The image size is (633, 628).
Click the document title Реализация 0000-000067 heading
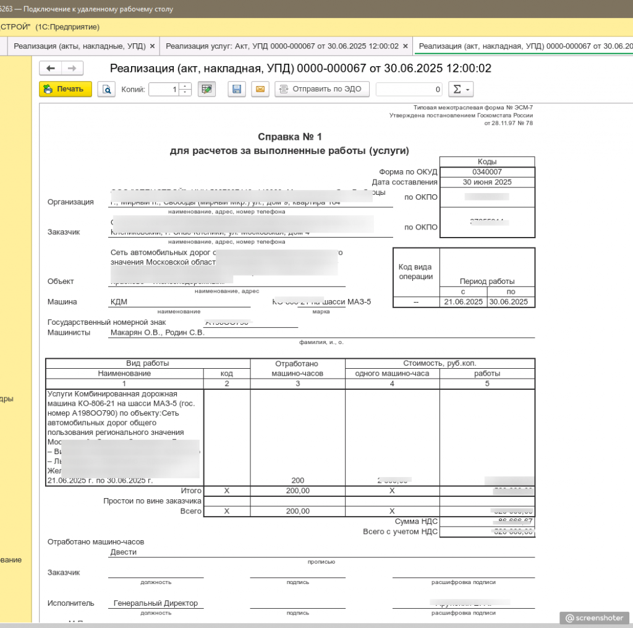point(300,68)
